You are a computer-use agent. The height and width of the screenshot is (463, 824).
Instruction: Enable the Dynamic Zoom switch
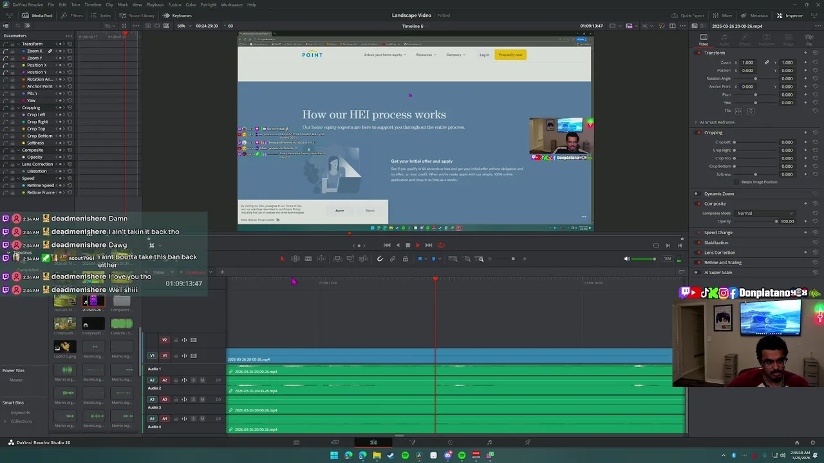(696, 194)
